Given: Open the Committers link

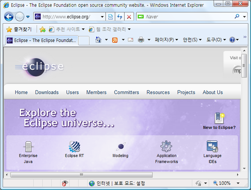Looking at the screenshot, I should [x=126, y=92].
